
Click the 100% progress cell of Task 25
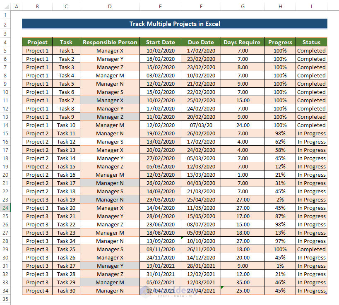coord(280,249)
